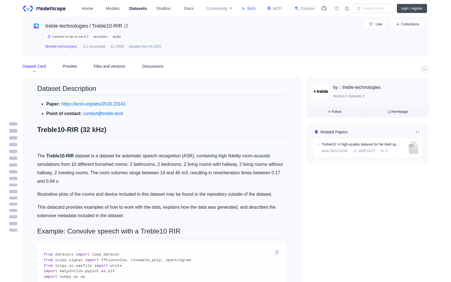Switch to the Files and versions tab

click(109, 66)
